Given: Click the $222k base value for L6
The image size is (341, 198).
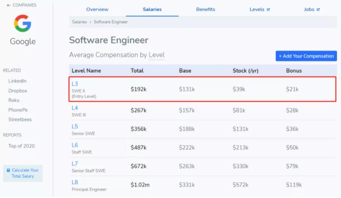Looking at the screenshot, I should 187,148.
